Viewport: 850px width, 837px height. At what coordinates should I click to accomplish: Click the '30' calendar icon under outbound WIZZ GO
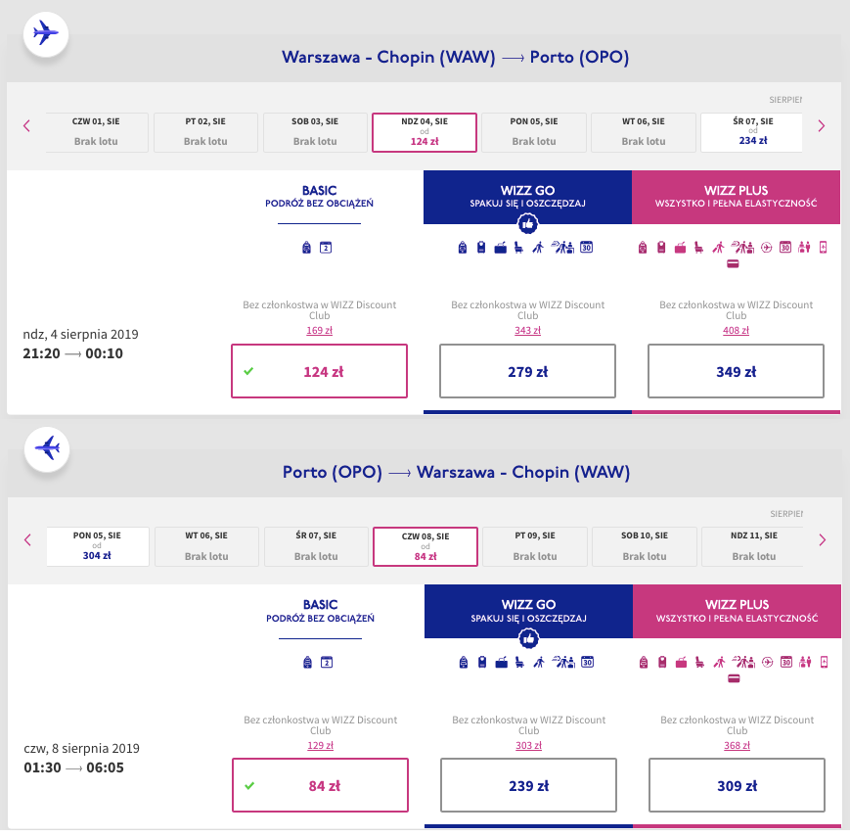pyautogui.click(x=586, y=248)
